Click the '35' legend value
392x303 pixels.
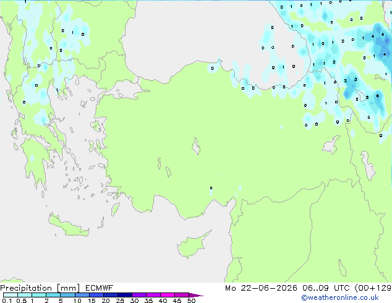click(x=148, y=301)
